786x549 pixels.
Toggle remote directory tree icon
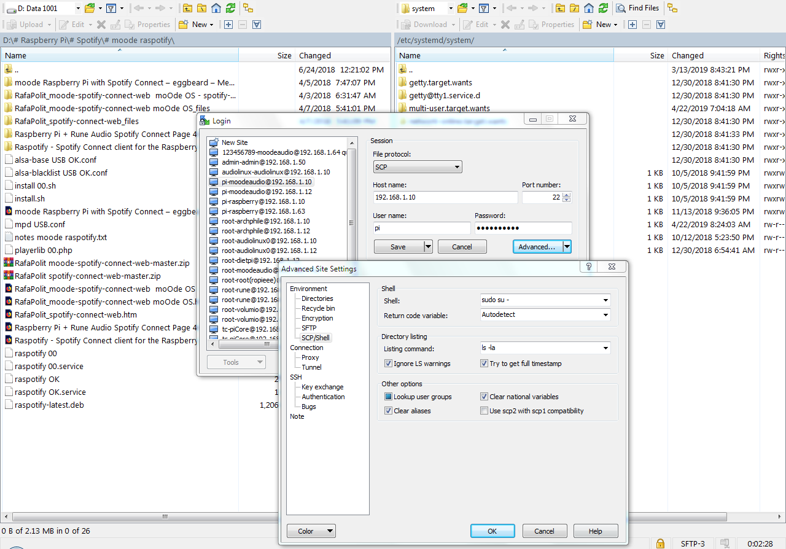coord(672,8)
